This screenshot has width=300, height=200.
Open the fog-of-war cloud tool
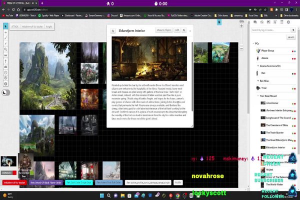(x=5, y=67)
